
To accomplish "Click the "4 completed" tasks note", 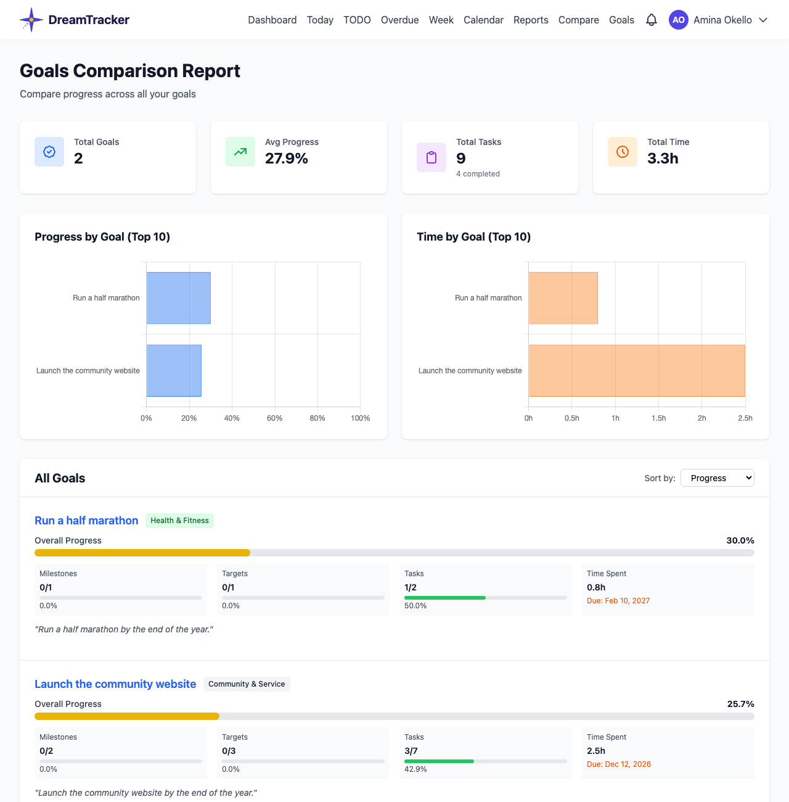I will tap(478, 174).
